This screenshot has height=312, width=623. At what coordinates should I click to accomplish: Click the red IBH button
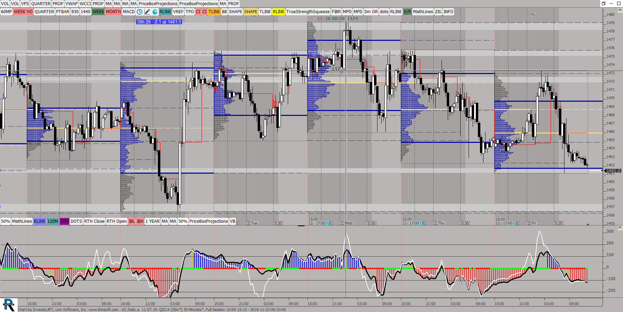click(140, 221)
